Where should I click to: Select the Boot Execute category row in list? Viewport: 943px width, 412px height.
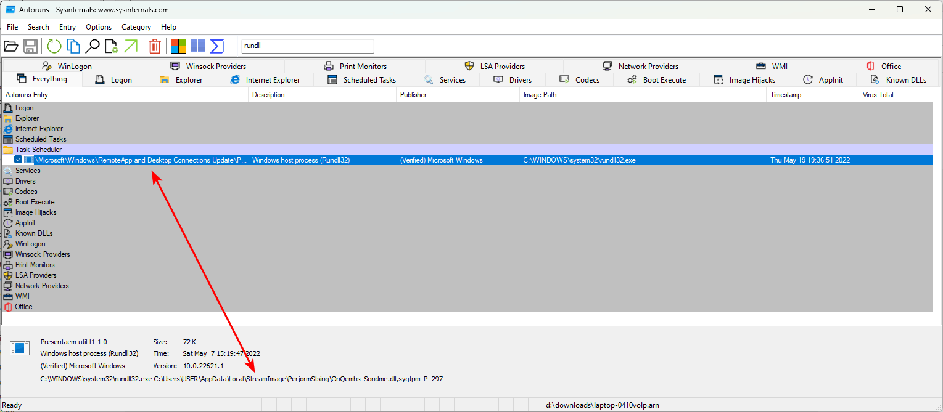click(467, 202)
